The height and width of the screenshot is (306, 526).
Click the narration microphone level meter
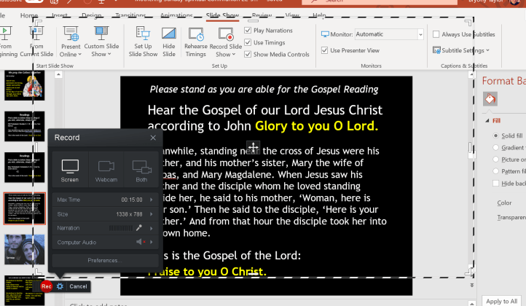pos(122,228)
